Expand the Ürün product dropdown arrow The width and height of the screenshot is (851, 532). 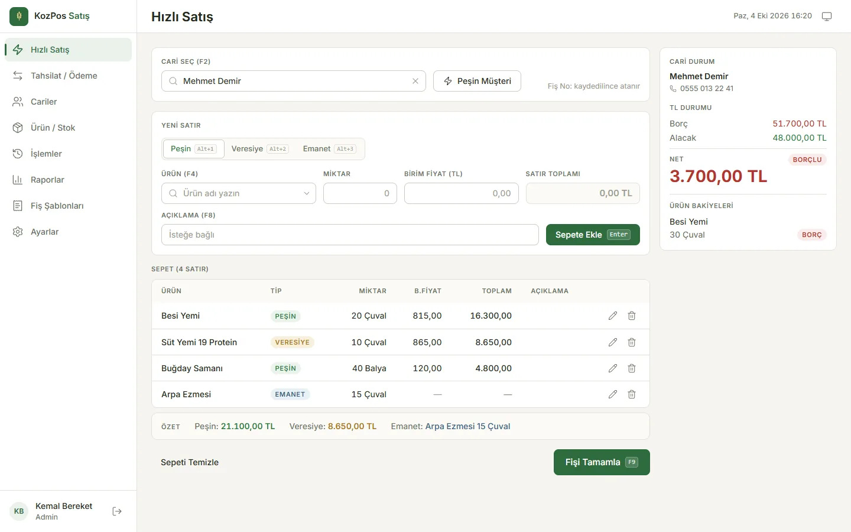[x=307, y=193]
